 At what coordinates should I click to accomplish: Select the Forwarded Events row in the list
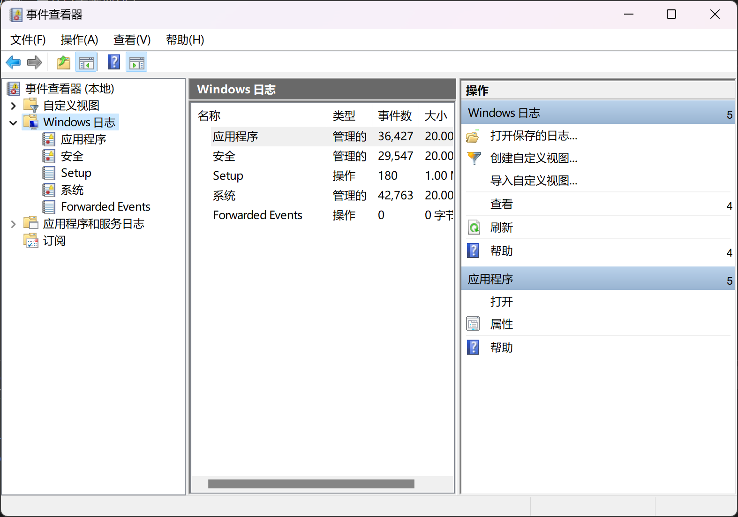click(323, 215)
